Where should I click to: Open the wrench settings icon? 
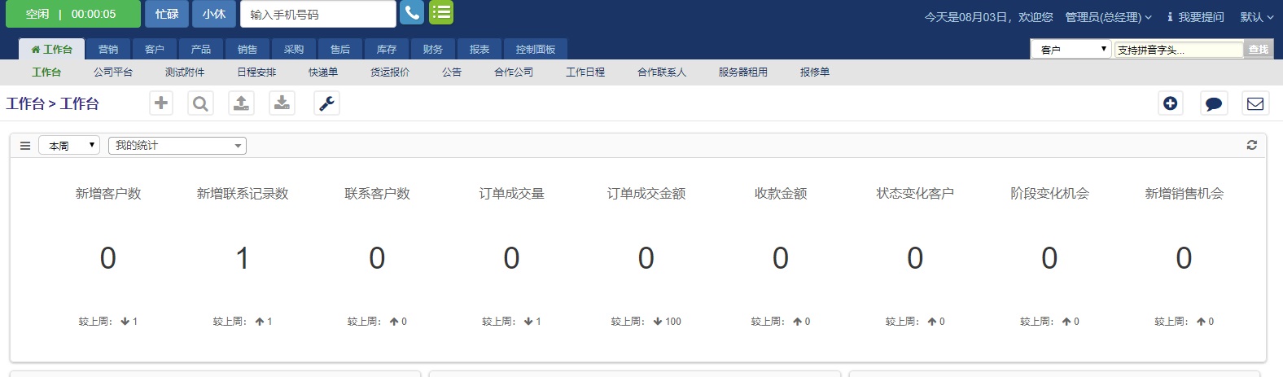click(x=326, y=103)
